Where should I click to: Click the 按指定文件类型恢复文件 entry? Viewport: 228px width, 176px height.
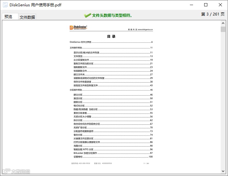pos(113,85)
